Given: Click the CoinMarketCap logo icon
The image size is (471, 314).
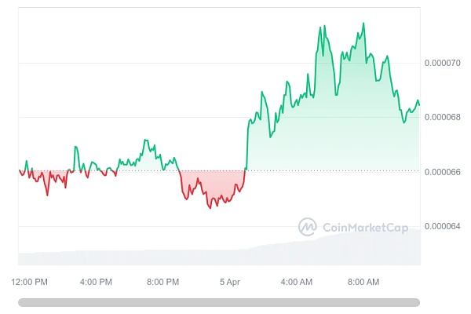Looking at the screenshot, I should point(307,227).
